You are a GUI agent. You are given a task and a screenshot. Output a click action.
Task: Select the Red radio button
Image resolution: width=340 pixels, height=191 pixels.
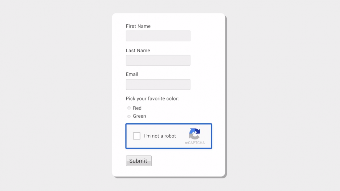[129, 108]
